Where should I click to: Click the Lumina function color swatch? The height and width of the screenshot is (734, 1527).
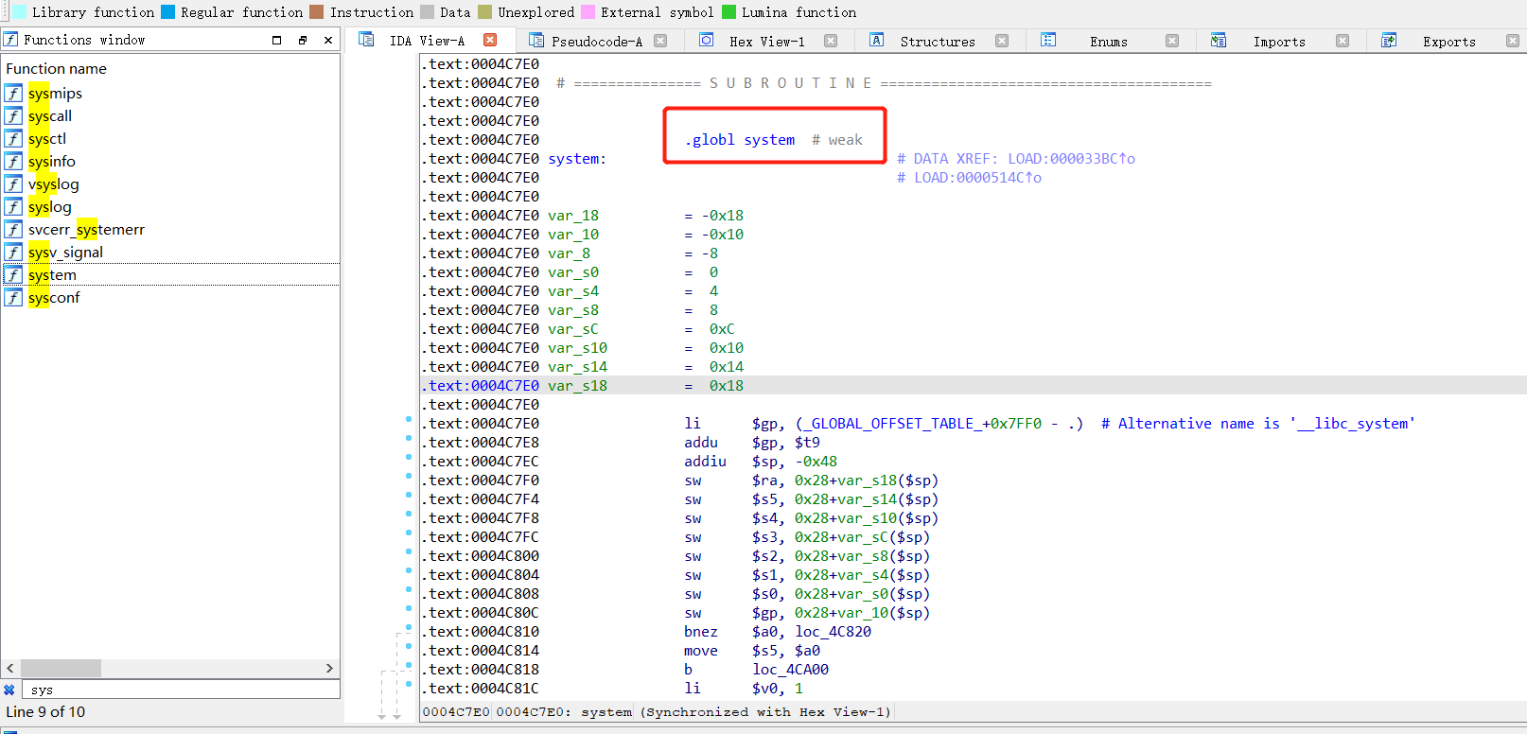(729, 12)
